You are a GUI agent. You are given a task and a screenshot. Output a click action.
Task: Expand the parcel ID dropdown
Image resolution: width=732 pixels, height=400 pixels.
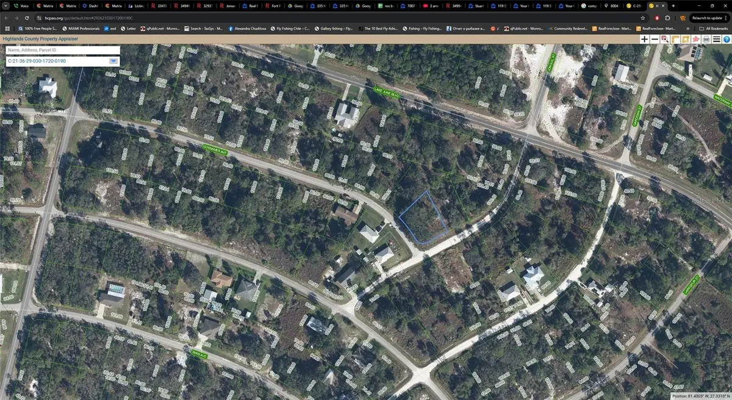(113, 61)
